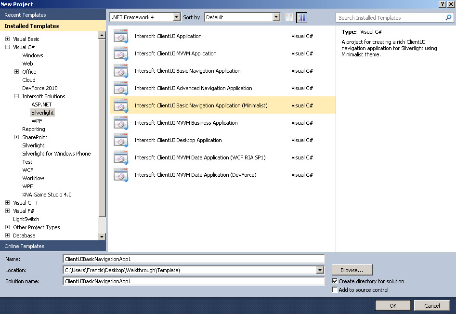The height and width of the screenshot is (314, 456).
Task: Click in the Solution name text field
Action: (x=194, y=281)
